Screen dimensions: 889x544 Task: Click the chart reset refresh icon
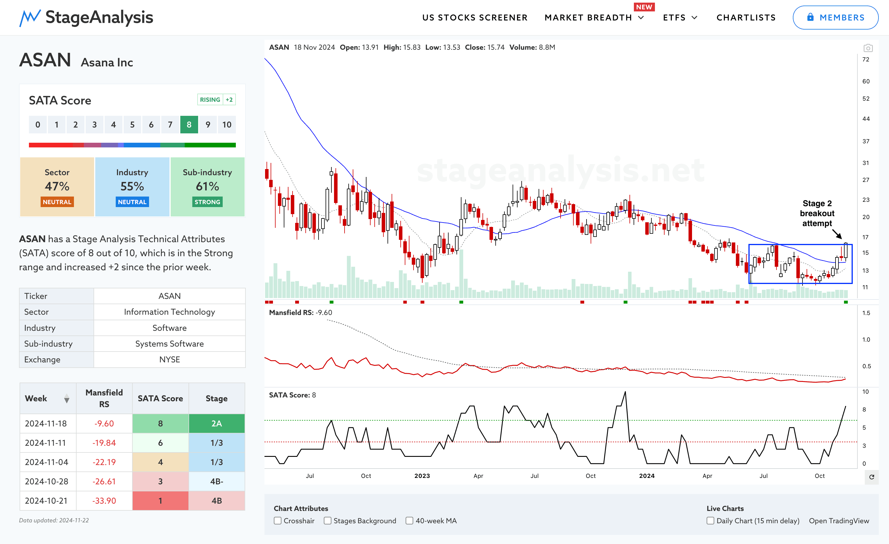point(872,477)
